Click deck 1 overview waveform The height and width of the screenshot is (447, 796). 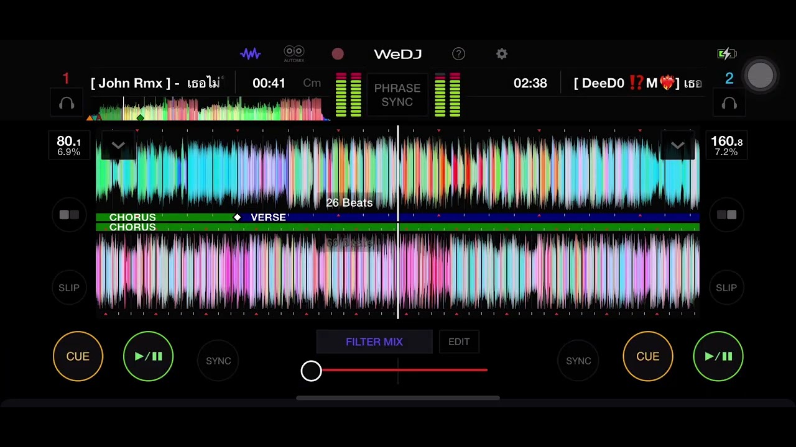tap(208, 108)
